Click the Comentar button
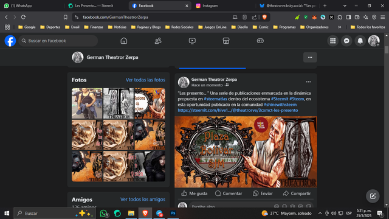Viewport: 389px width, 219px height. click(x=229, y=193)
